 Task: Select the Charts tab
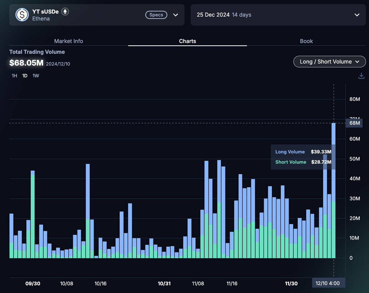point(188,41)
